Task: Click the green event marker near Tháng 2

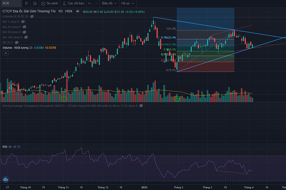Action: tap(177, 99)
